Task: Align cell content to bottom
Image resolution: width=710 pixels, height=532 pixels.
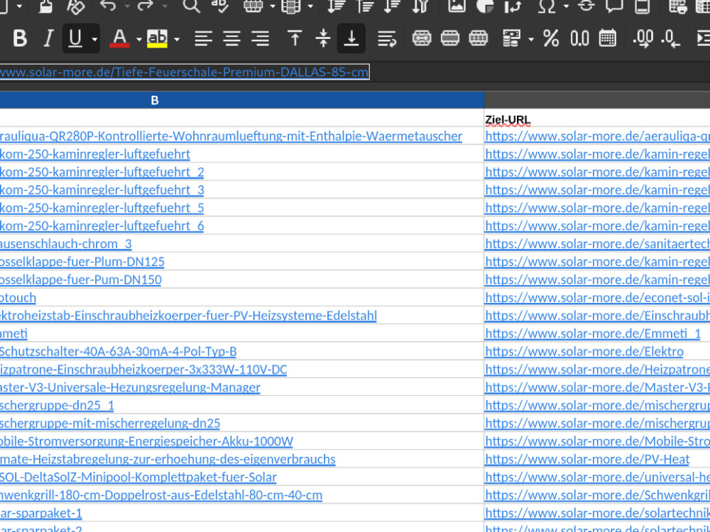Action: point(351,38)
